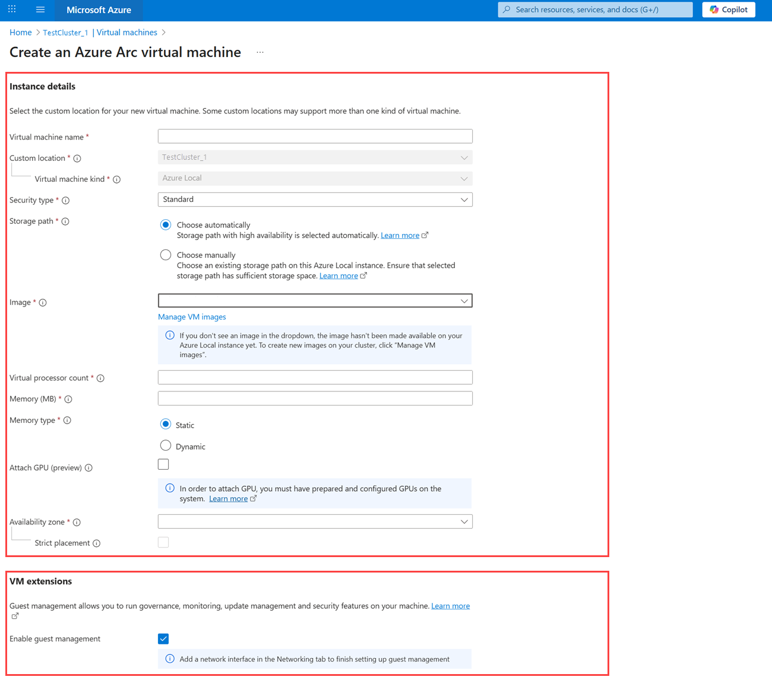Image resolution: width=772 pixels, height=683 pixels.
Task: Uncheck Enable guest management checkbox
Action: 163,639
